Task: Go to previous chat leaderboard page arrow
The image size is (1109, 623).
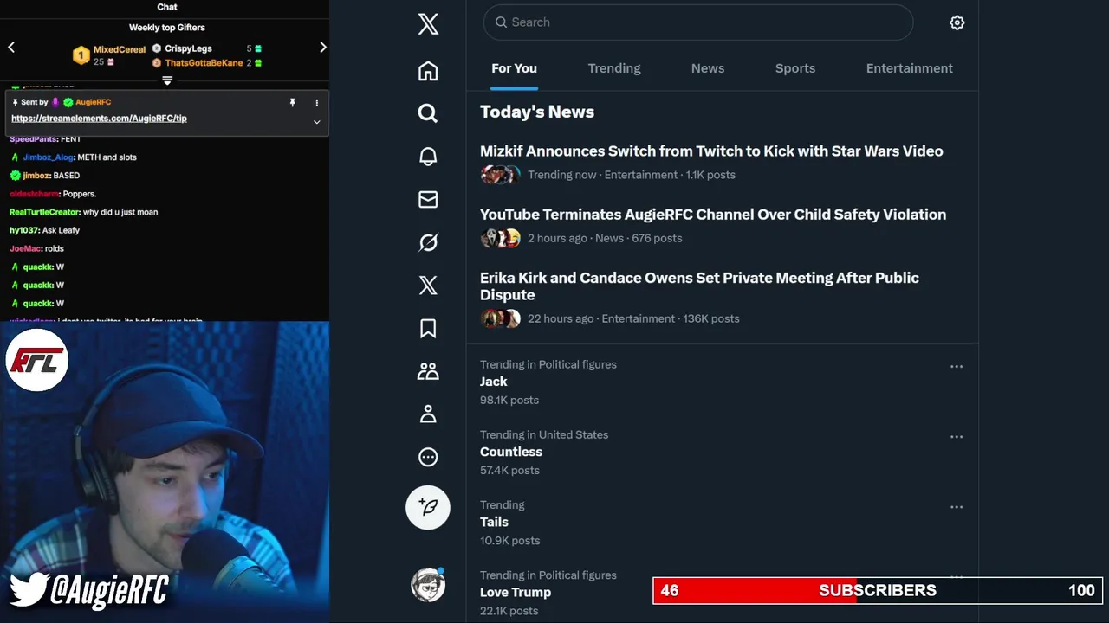Action: (11, 48)
